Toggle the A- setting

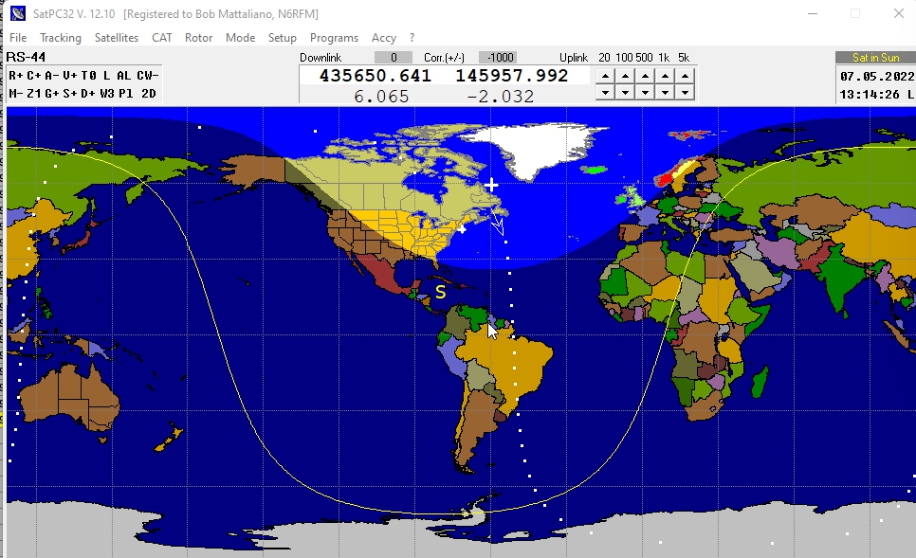(52, 76)
